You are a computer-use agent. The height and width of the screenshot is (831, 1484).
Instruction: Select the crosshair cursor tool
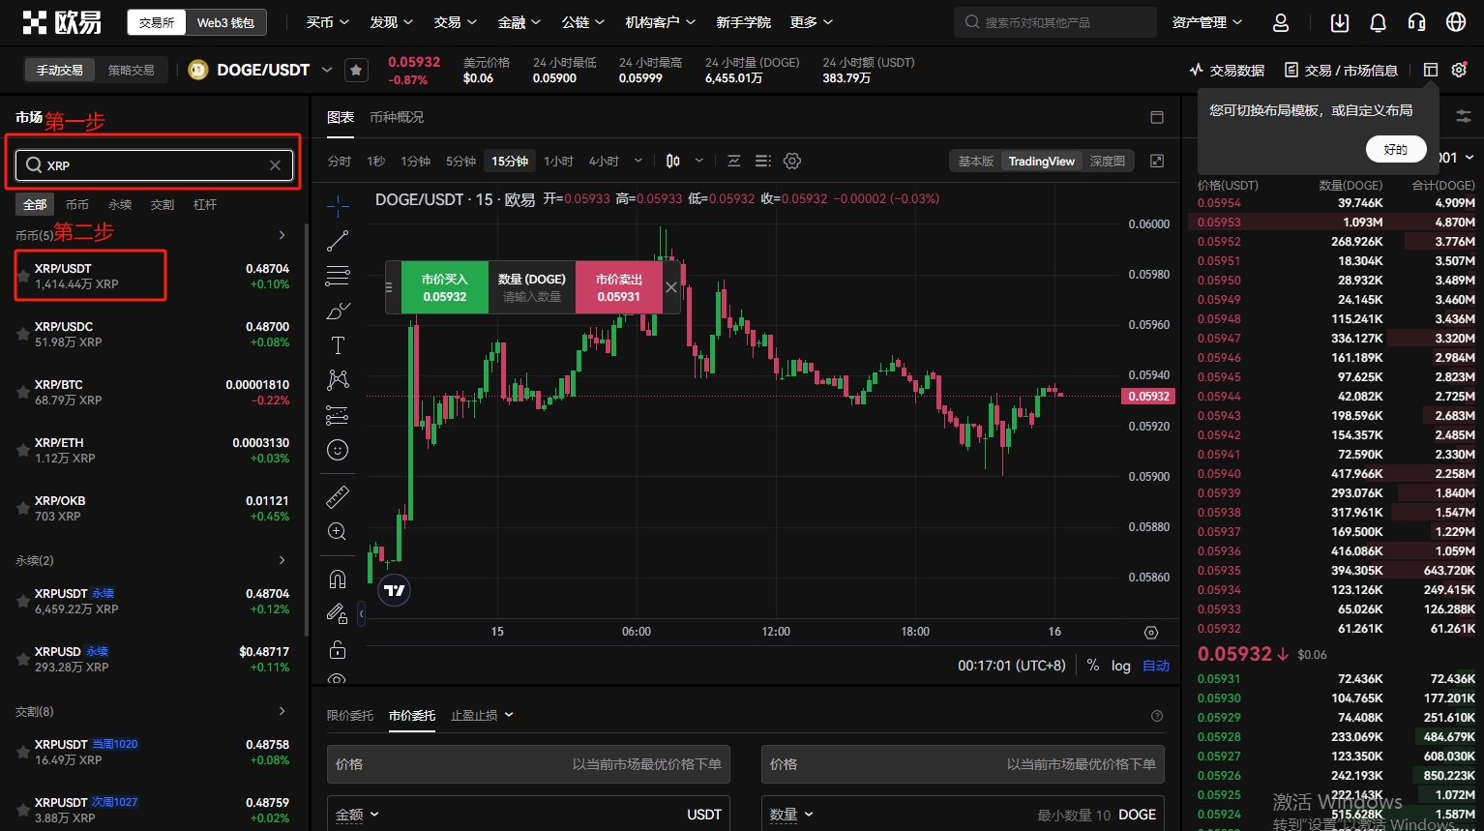(x=338, y=205)
